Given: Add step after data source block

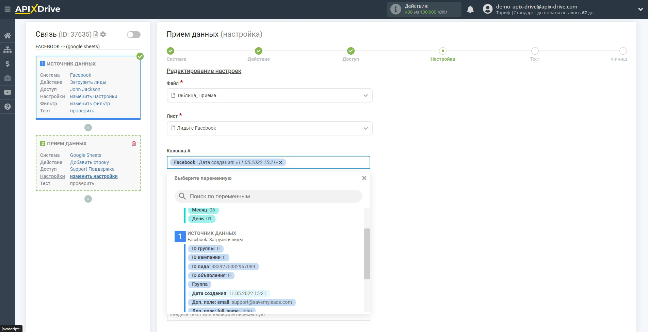Looking at the screenshot, I should click(88, 128).
